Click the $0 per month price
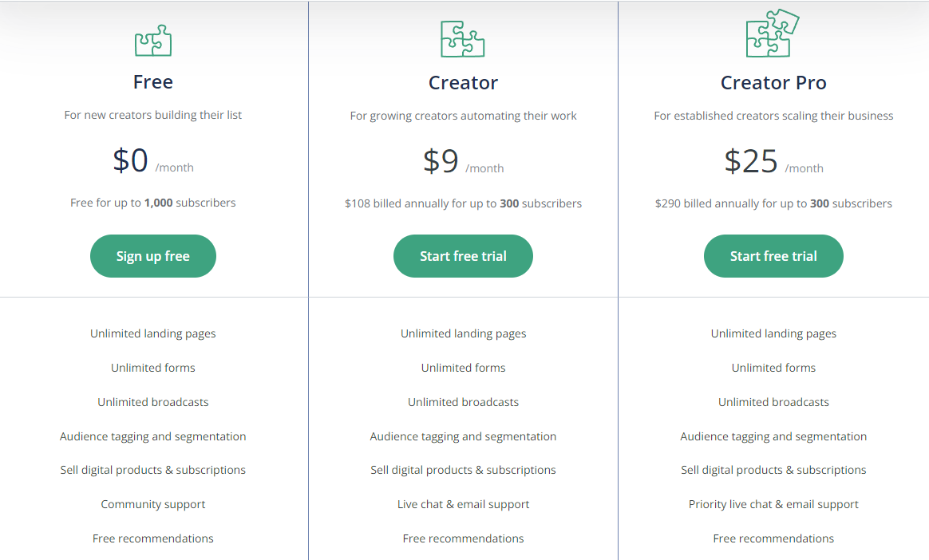The height and width of the screenshot is (560, 929). [153, 160]
